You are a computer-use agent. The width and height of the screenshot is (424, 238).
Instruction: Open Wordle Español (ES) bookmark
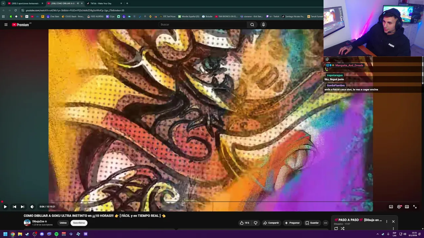189,17
